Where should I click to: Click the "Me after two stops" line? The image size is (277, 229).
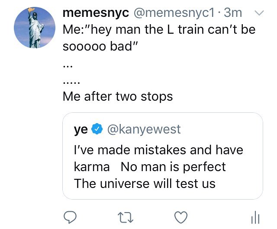pos(118,96)
